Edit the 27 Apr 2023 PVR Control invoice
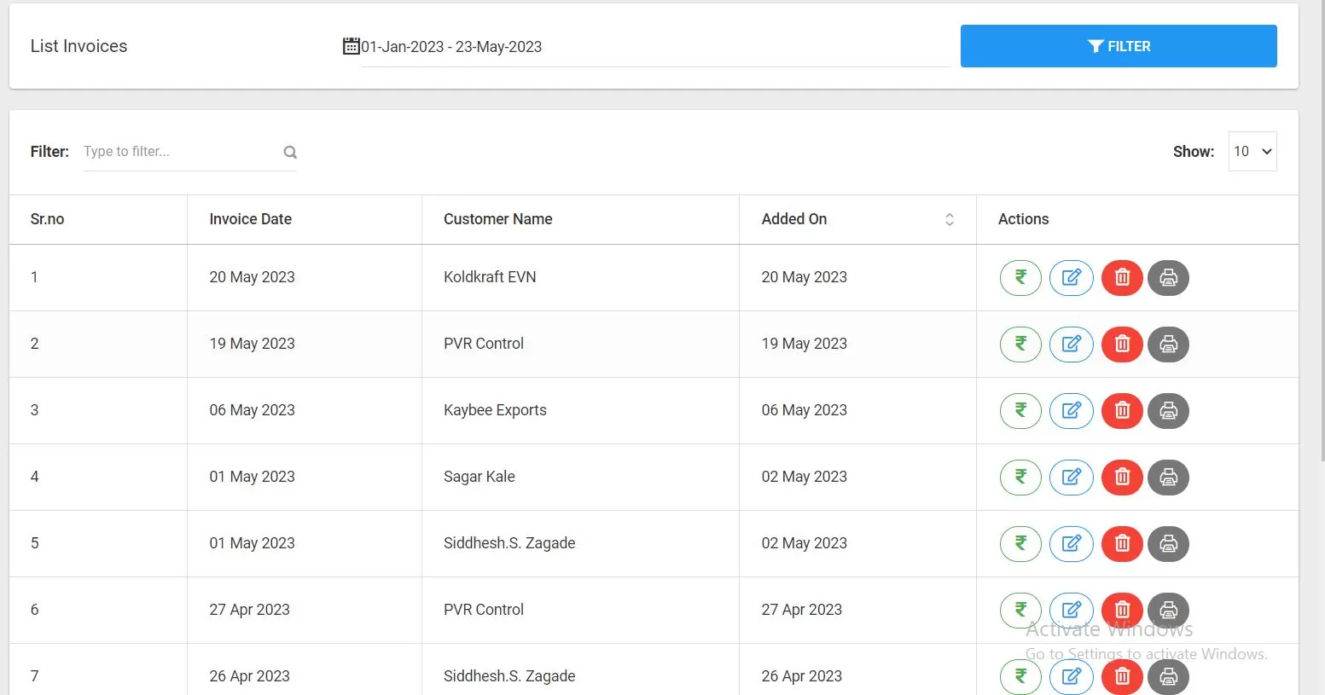Screen dimensions: 1325x695 coord(1072,611)
